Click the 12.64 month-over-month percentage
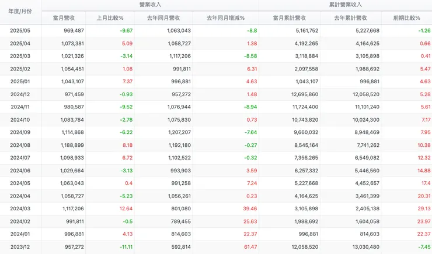This screenshot has height=254, width=432. pyautogui.click(x=126, y=209)
